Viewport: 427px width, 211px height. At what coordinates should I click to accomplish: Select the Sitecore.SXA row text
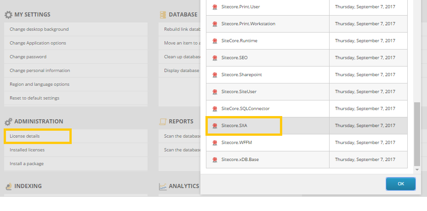234,126
